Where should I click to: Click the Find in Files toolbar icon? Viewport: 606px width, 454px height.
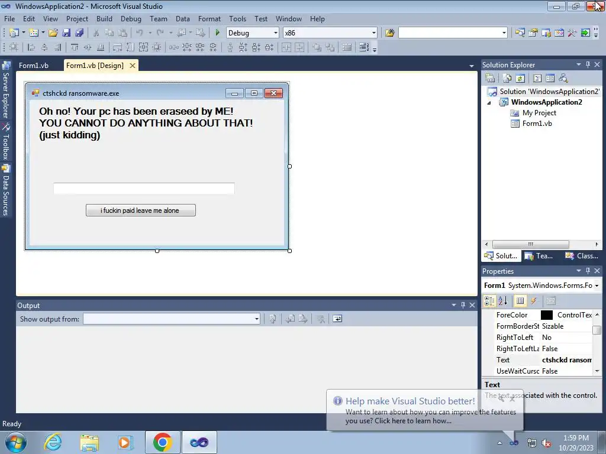click(389, 33)
